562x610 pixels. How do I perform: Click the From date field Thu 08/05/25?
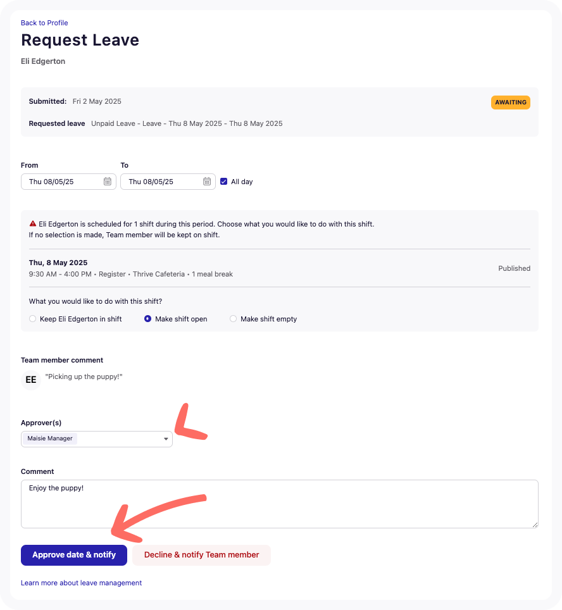(x=68, y=182)
